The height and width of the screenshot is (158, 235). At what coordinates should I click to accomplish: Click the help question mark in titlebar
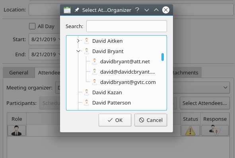pyautogui.click(x=137, y=10)
